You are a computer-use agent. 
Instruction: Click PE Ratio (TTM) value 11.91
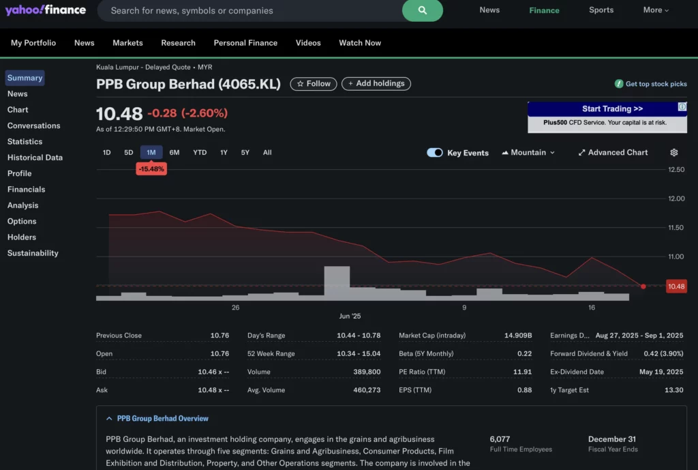point(522,372)
